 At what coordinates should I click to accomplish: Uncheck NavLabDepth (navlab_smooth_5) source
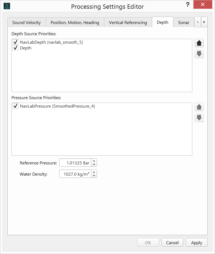coord(16,43)
